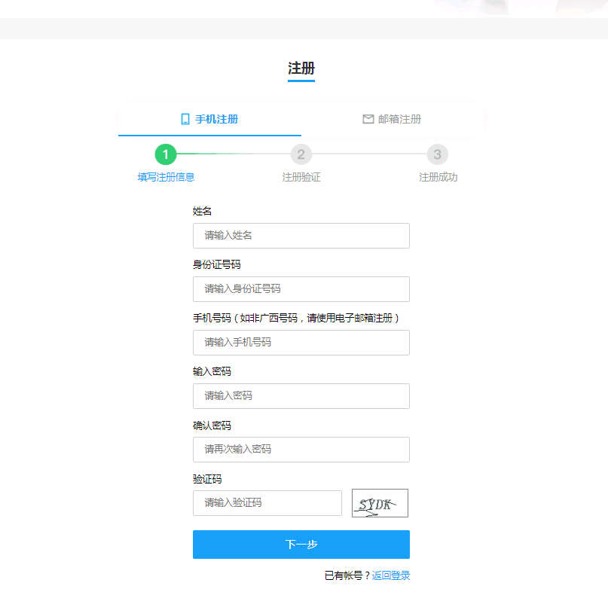The width and height of the screenshot is (608, 601).
Task: Click the 填写注册信息 step label
Action: coord(166,177)
